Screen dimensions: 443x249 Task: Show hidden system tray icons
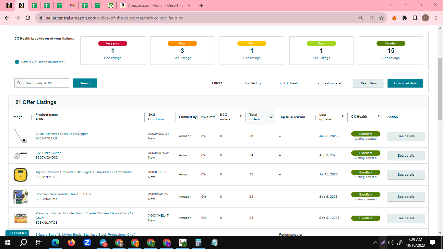coord(375,242)
